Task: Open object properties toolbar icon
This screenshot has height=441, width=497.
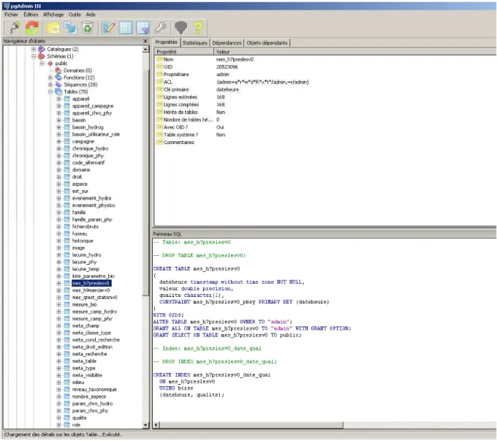Action: (x=53, y=28)
